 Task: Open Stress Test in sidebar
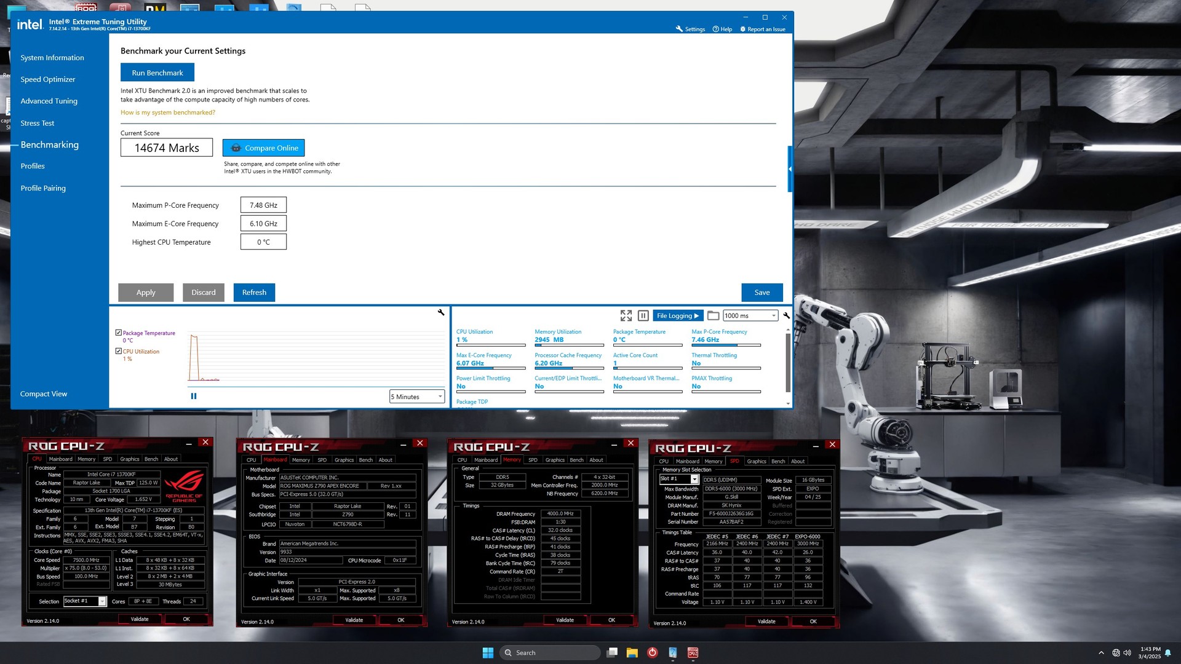[x=38, y=123]
